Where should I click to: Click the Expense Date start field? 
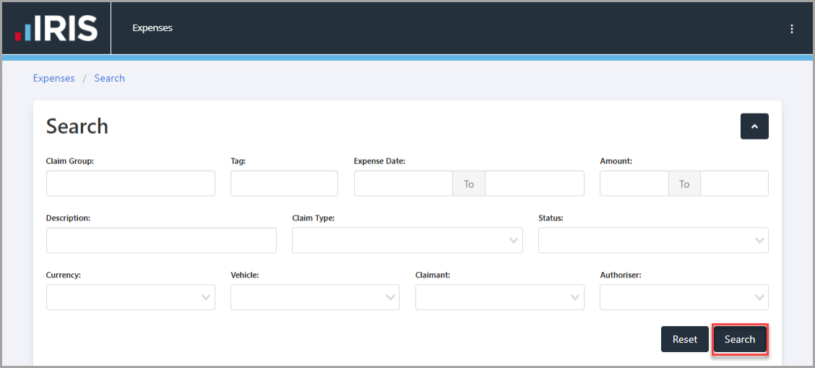click(403, 184)
